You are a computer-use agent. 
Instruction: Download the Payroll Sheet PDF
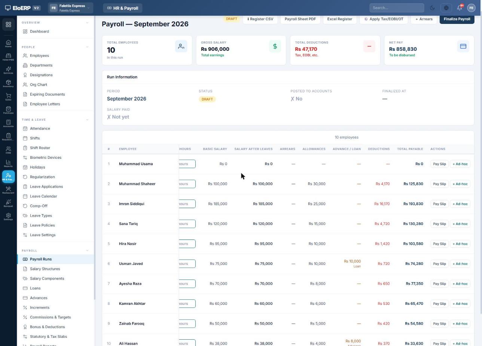coord(300,19)
